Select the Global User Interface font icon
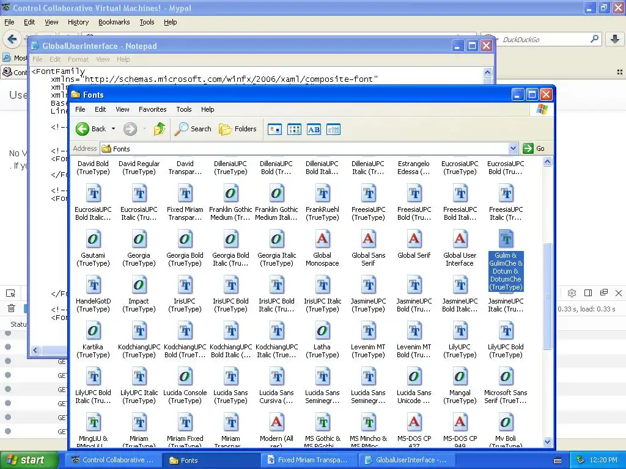This screenshot has height=469, width=626. pos(460,239)
